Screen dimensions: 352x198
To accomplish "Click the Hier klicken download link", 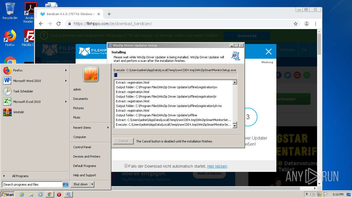I will [x=217, y=166].
